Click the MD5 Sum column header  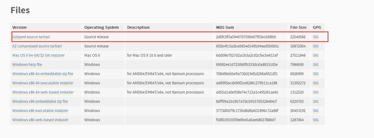tap(225, 27)
